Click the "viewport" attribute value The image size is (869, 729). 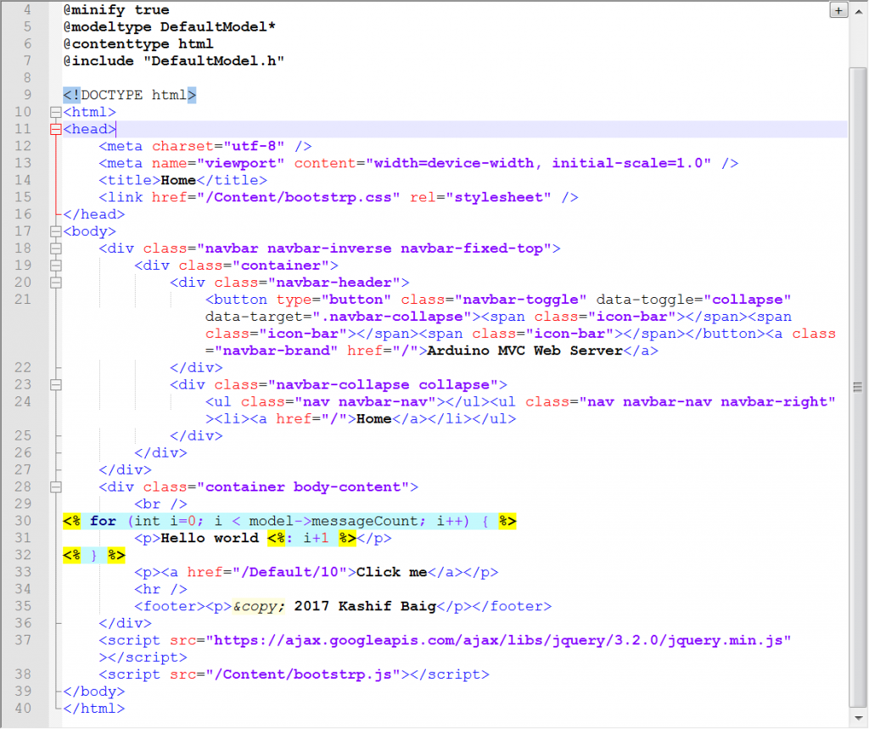tap(241, 164)
